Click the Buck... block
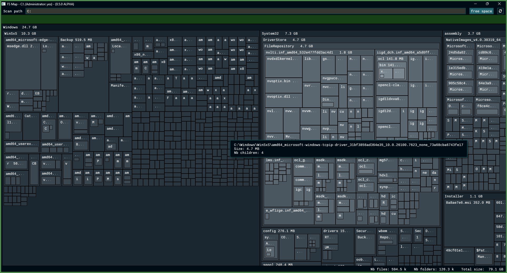 click(365, 245)
